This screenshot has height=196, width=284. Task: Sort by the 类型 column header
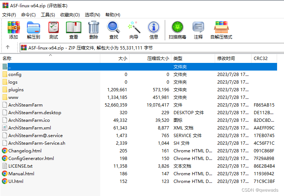pos(193,58)
